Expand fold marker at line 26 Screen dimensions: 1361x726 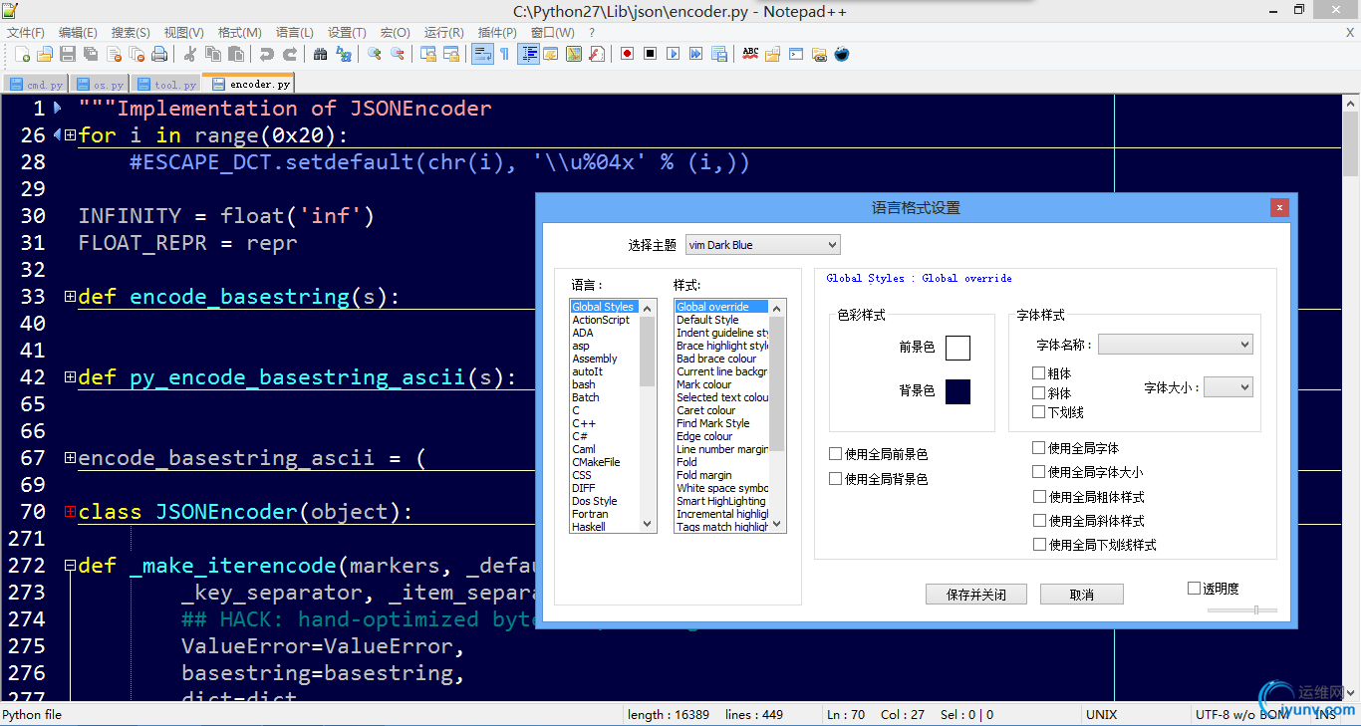[70, 134]
